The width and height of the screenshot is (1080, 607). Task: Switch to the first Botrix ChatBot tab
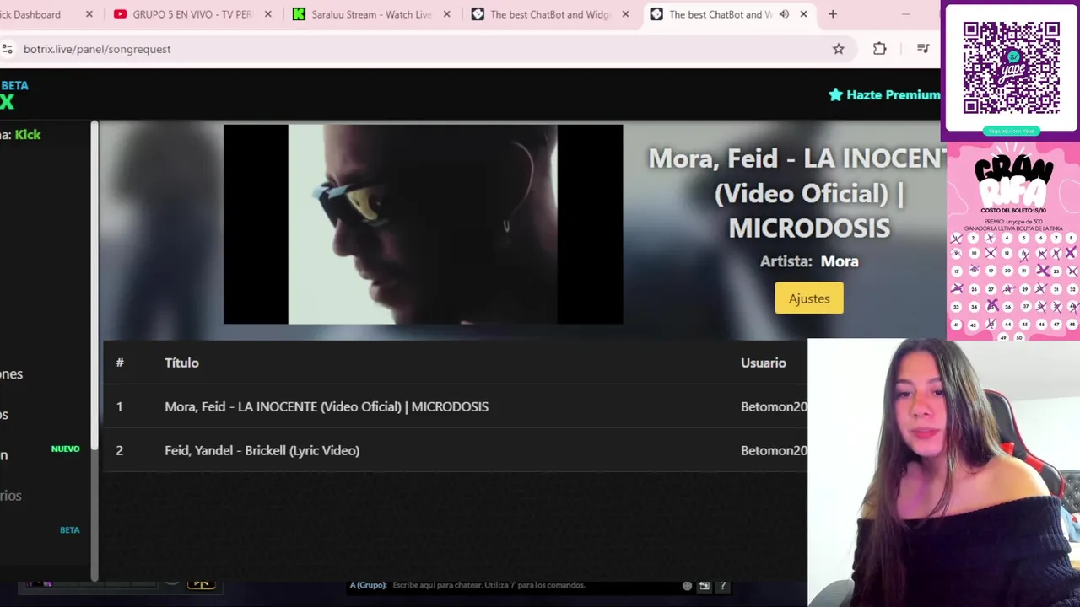550,14
